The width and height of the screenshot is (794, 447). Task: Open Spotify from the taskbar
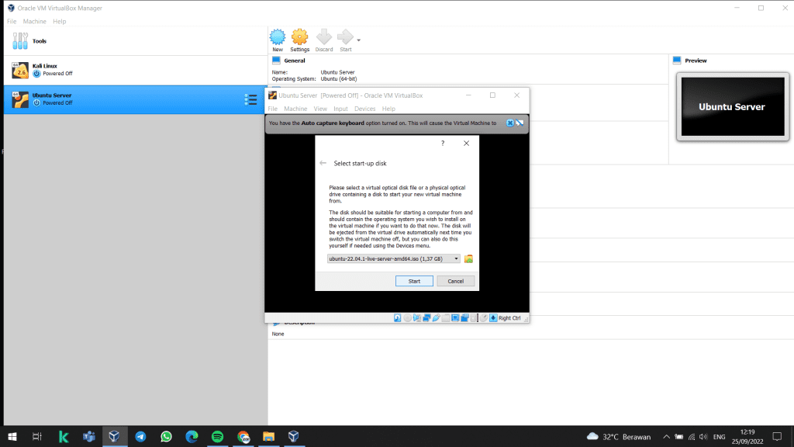point(217,437)
